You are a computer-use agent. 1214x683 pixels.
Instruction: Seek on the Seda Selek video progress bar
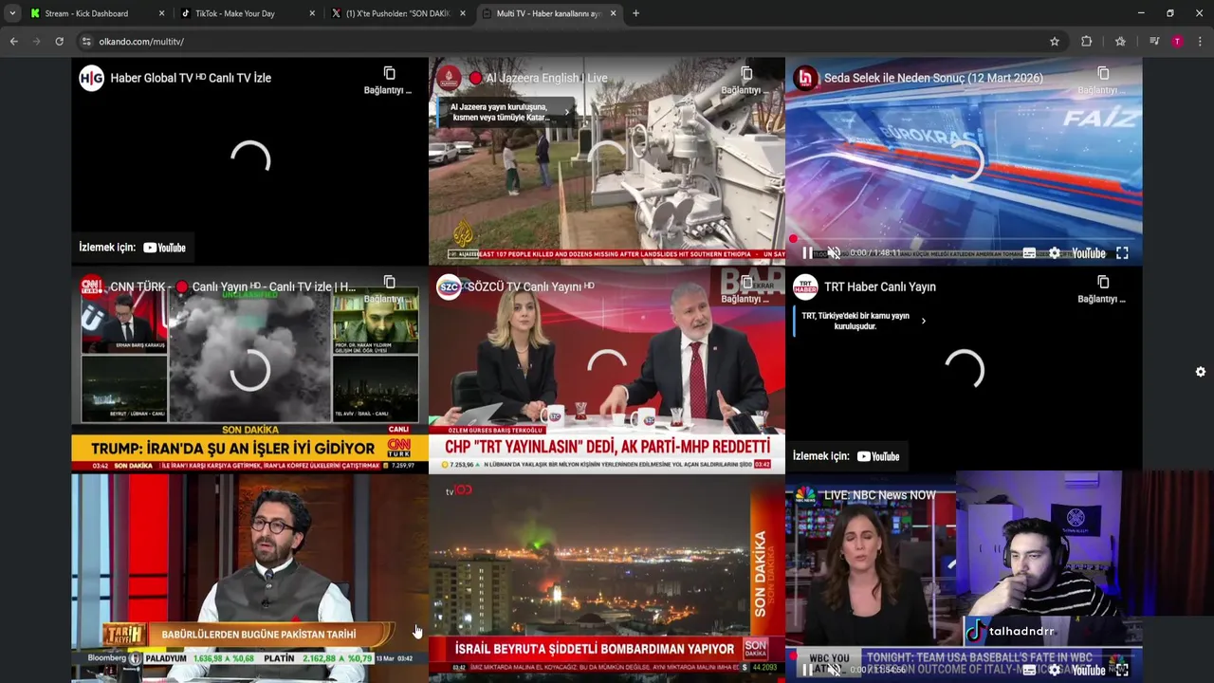[x=964, y=240]
